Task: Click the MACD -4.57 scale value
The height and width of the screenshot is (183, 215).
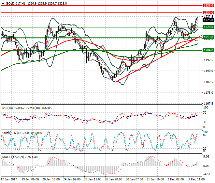Action: click(206, 174)
